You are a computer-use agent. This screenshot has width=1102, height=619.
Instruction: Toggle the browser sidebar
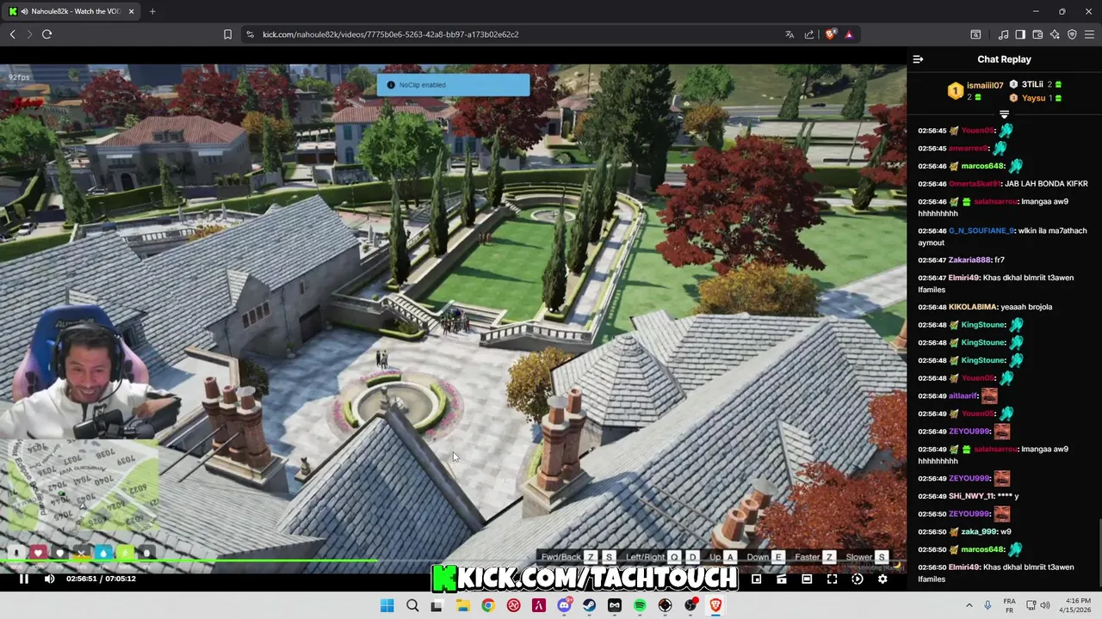point(1020,34)
